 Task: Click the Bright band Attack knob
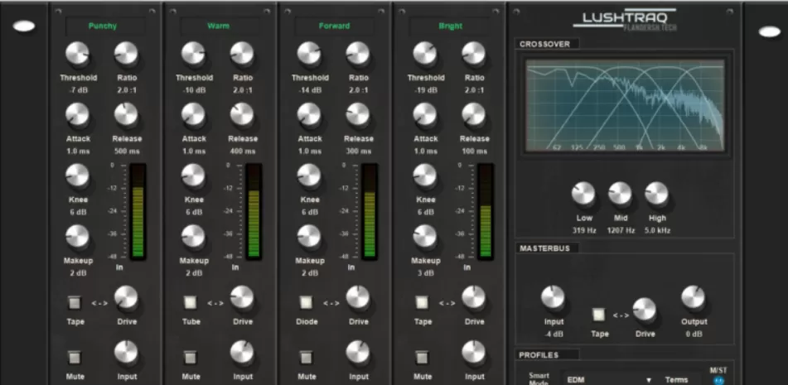pyautogui.click(x=425, y=114)
